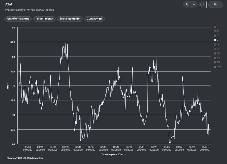Click the Currency eth filter chip
The height and width of the screenshot is (164, 227).
(95, 19)
